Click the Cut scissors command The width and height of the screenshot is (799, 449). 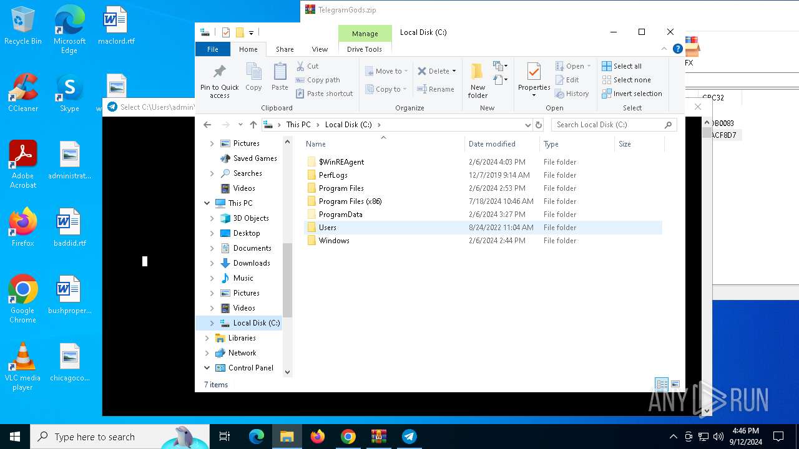pyautogui.click(x=307, y=66)
